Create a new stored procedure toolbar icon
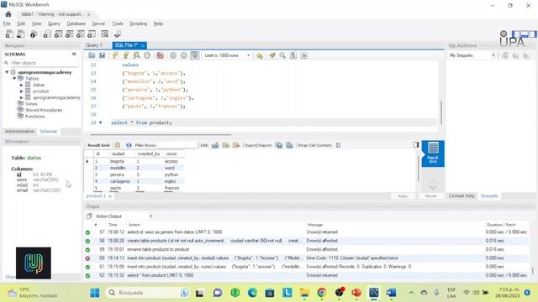Viewport: 538px width, 302px height. [81, 34]
